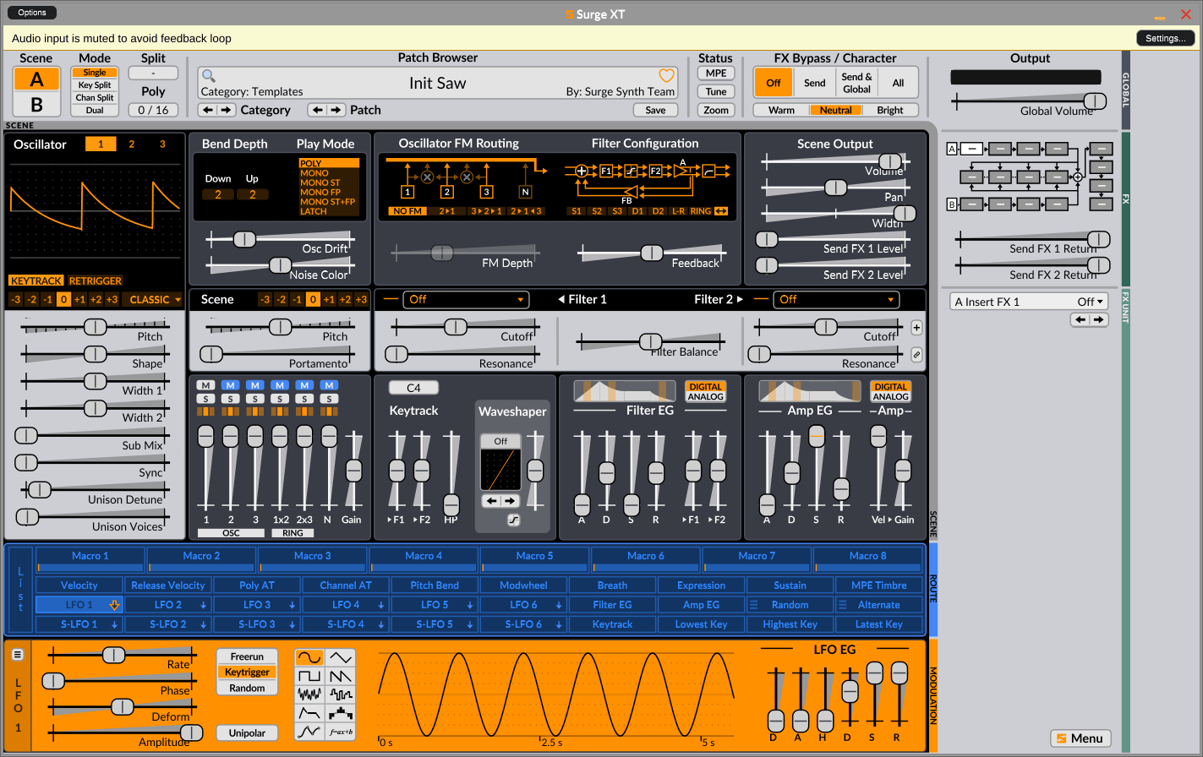
Task: Select next waveshaper type arrow
Action: pyautogui.click(x=510, y=501)
